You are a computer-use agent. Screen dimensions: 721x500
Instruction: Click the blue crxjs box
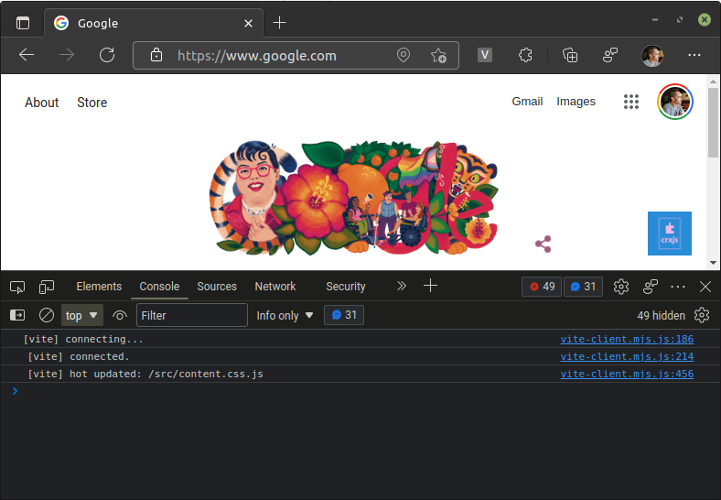pyautogui.click(x=670, y=234)
